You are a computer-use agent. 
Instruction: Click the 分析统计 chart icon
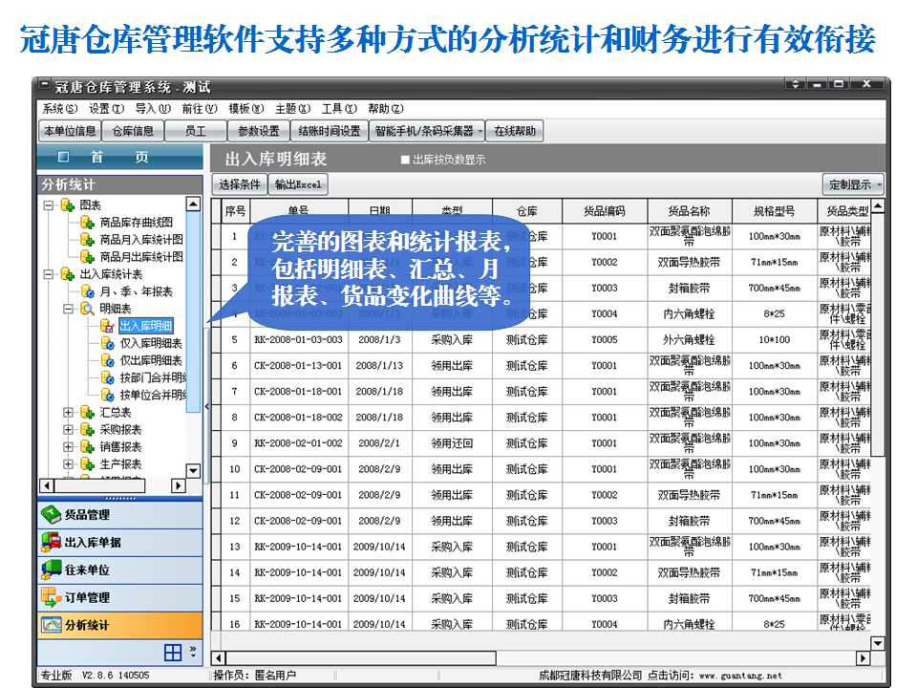click(x=52, y=625)
